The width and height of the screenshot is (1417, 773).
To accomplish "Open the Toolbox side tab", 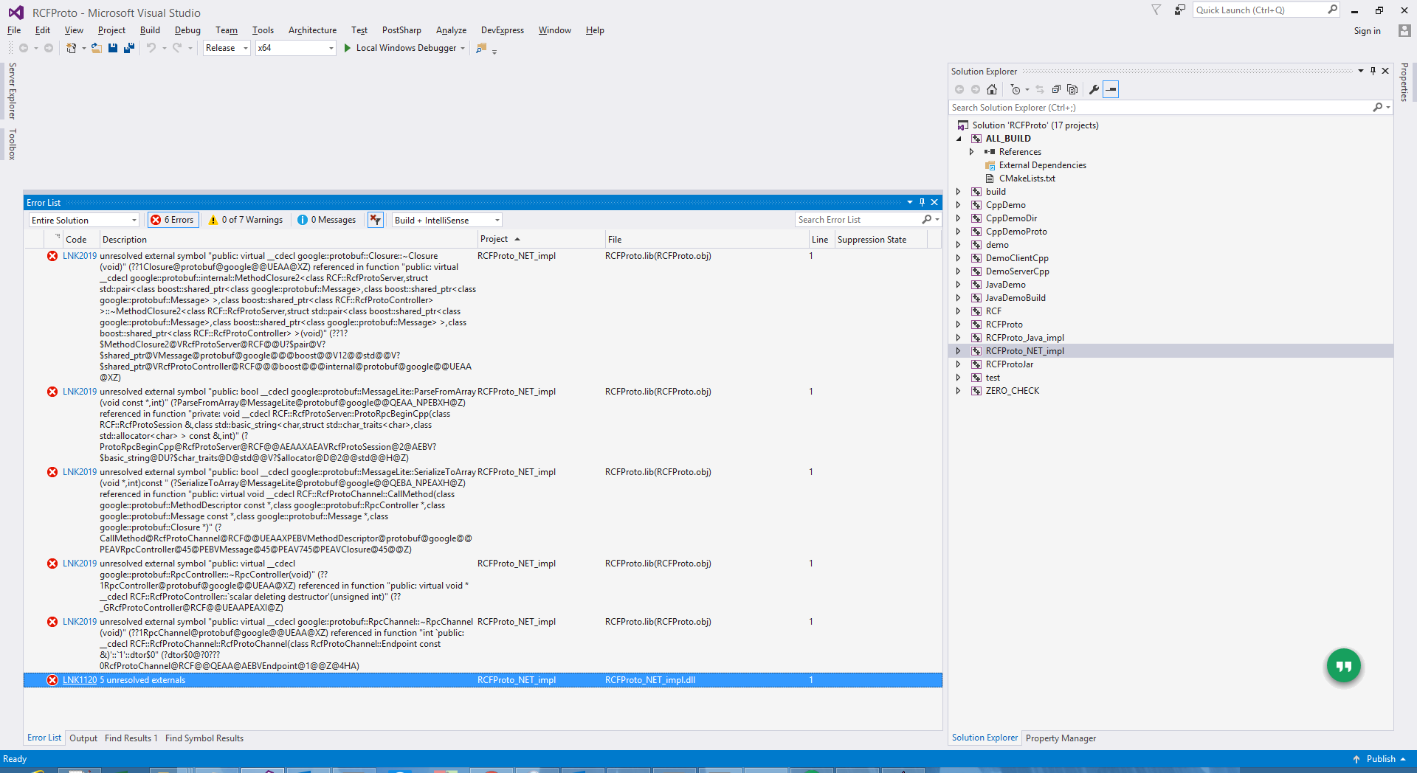I will (x=12, y=144).
